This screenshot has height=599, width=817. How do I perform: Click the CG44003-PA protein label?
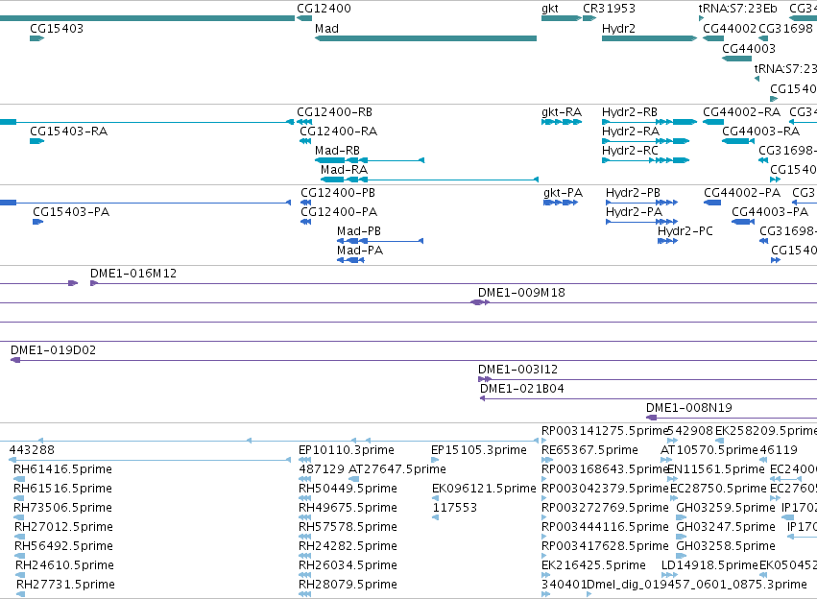(x=770, y=212)
